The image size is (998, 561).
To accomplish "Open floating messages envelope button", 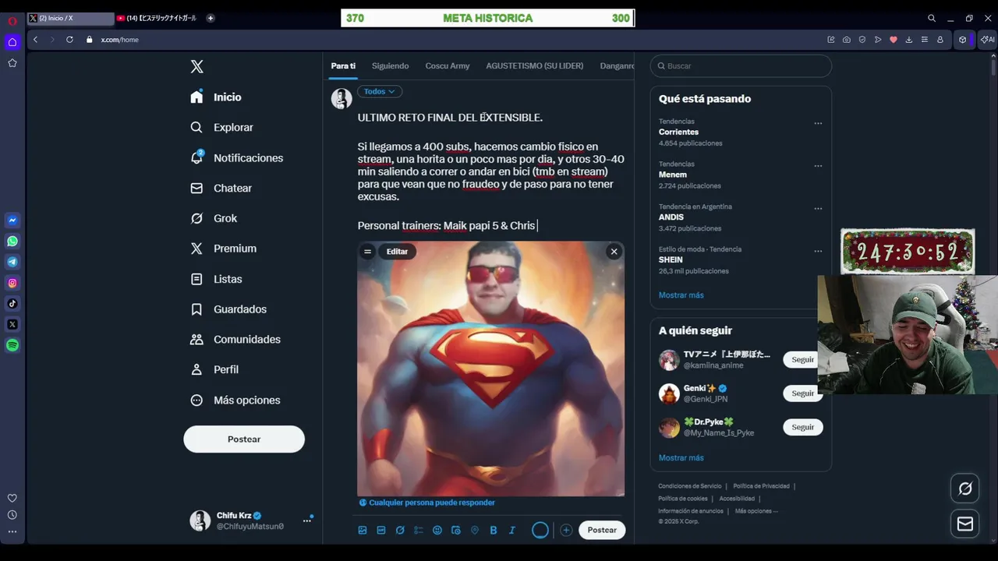I will point(965,524).
